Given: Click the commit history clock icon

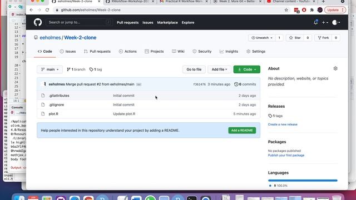Looking at the screenshot, I should pos(236,84).
